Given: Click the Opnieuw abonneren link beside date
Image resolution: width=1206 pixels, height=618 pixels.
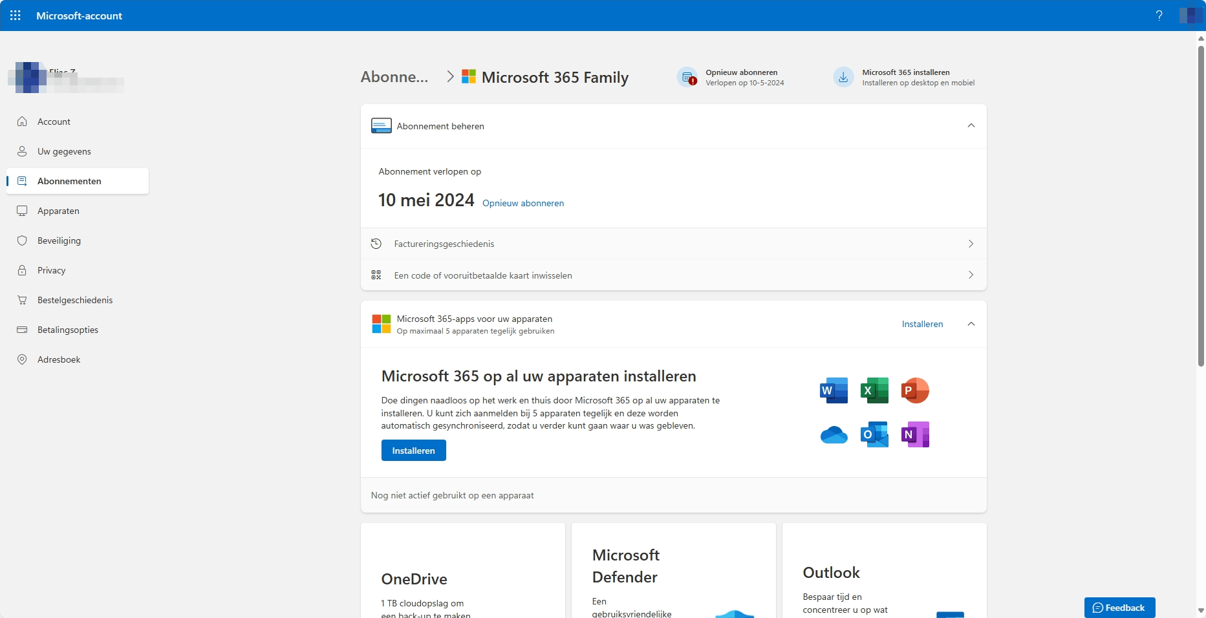Looking at the screenshot, I should click(x=523, y=203).
